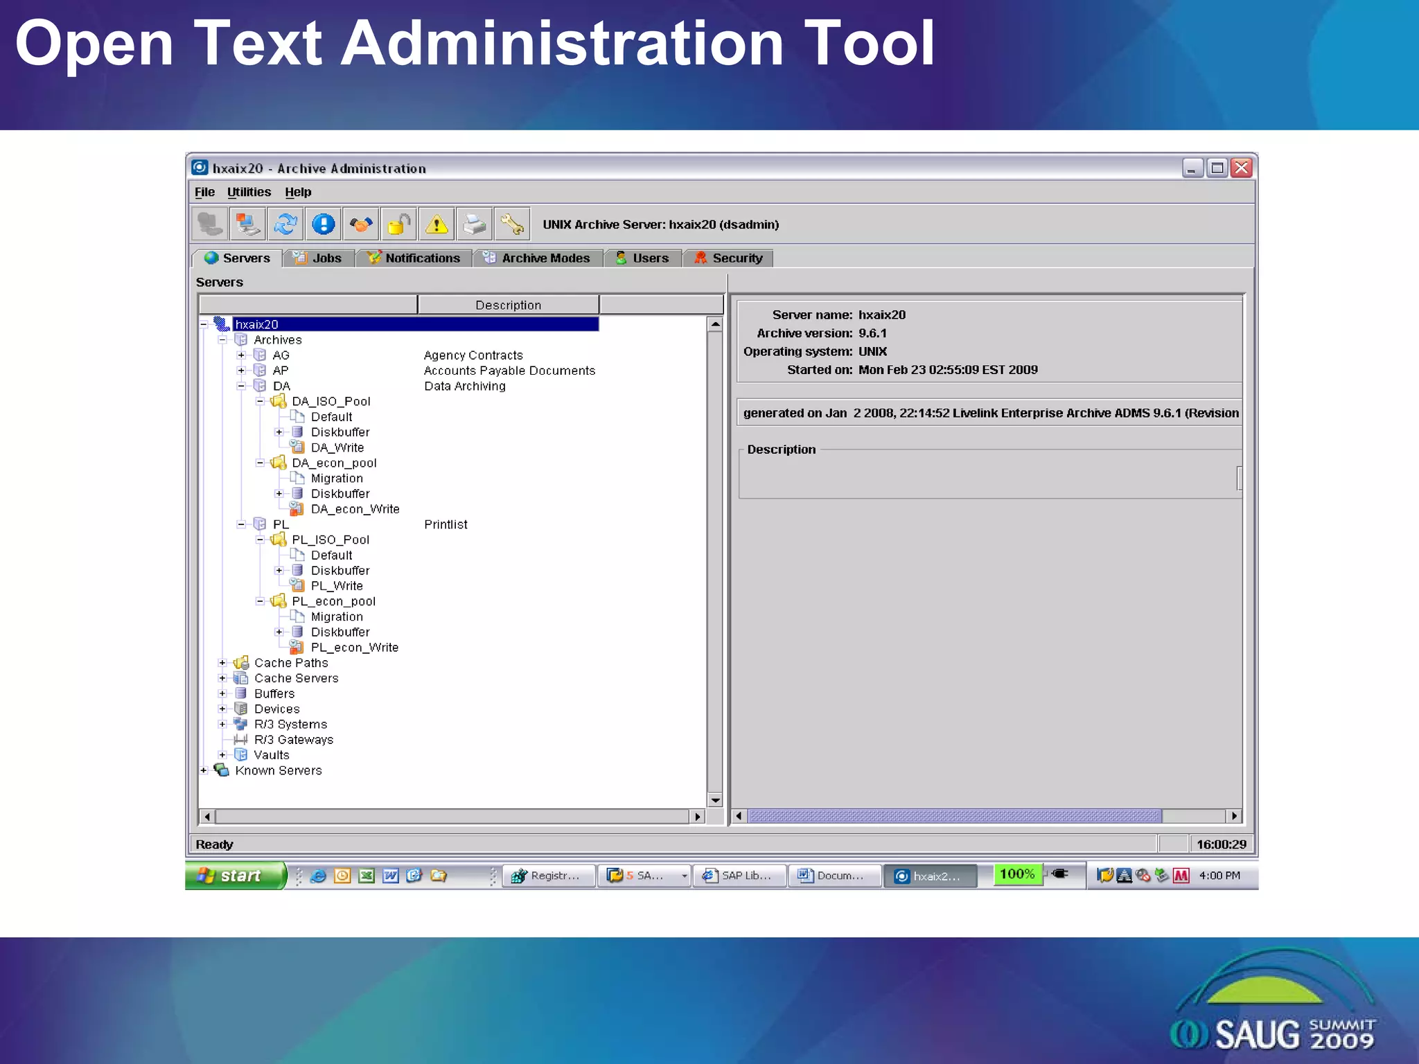Click the yellow open padlock toolbar icon
This screenshot has height=1064, width=1419.
click(398, 224)
